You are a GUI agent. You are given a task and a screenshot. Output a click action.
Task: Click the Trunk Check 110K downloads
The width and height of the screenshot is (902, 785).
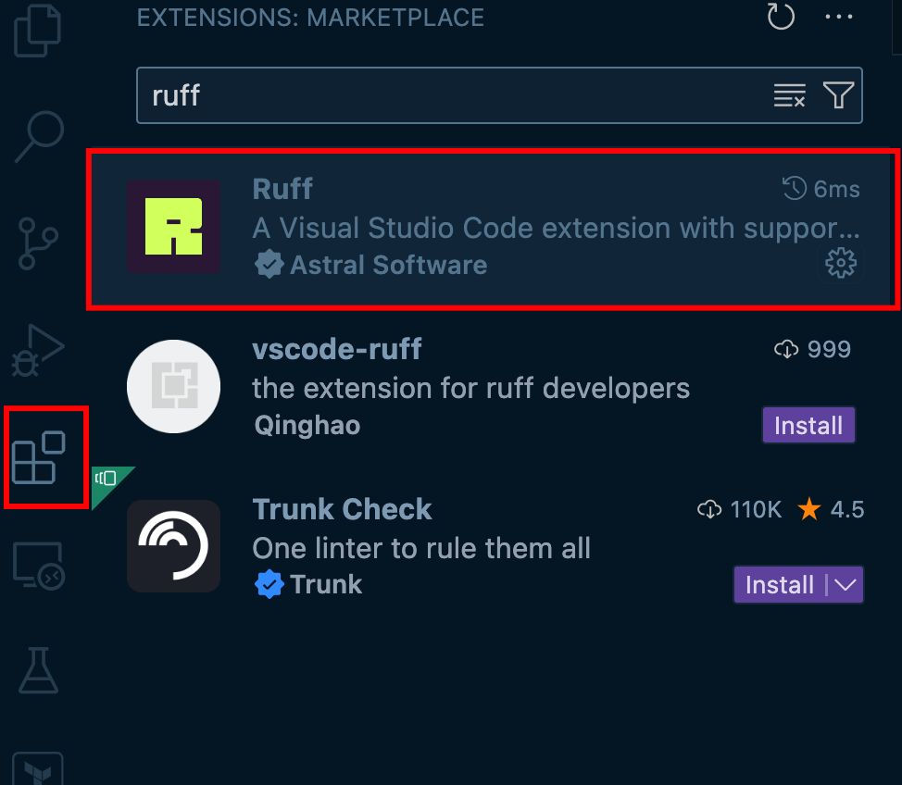(739, 509)
